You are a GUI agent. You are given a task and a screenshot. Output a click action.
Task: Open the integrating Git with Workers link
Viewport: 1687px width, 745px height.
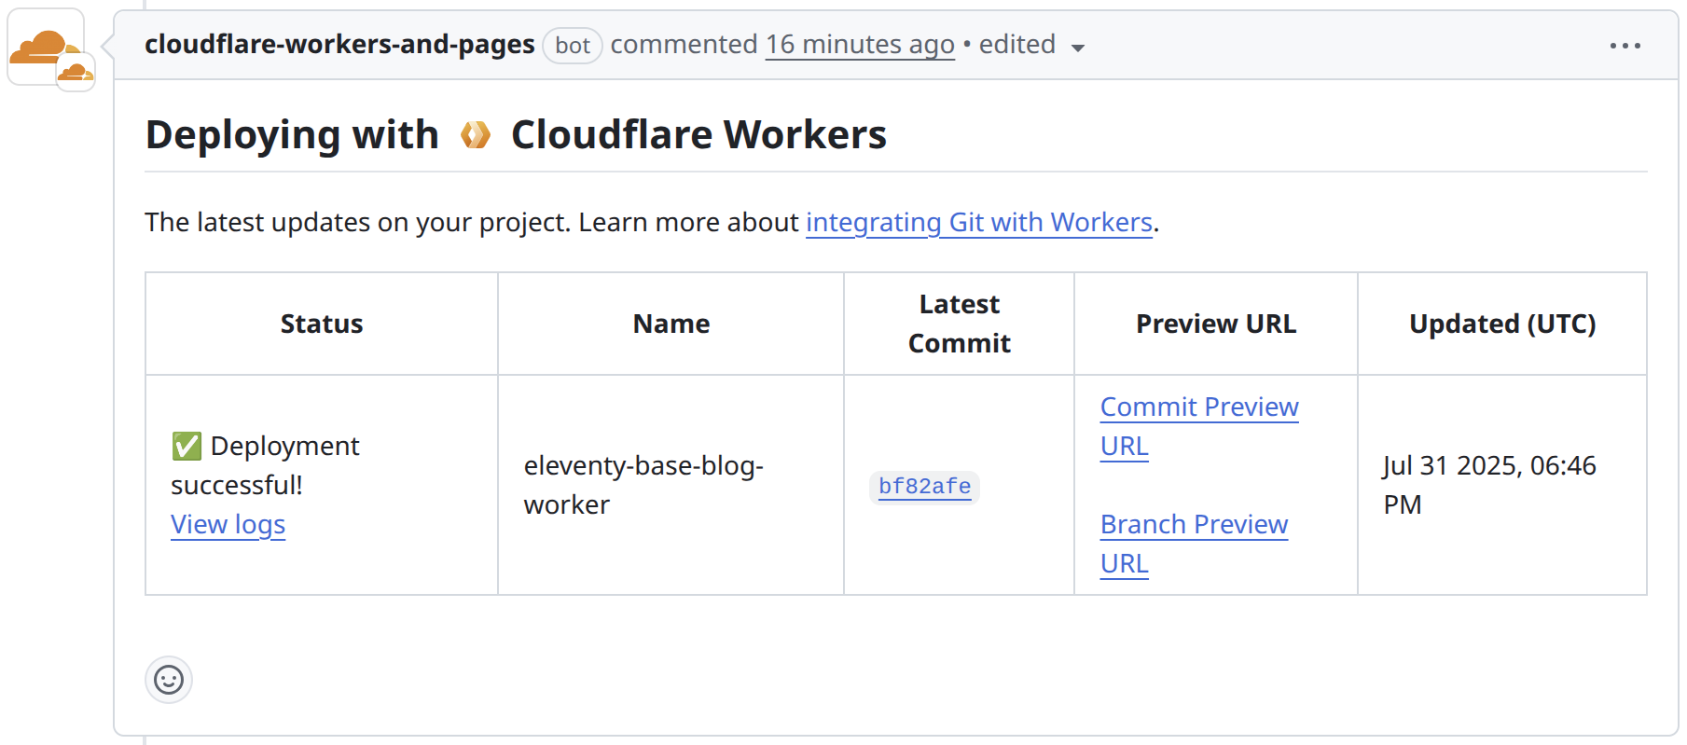978,222
